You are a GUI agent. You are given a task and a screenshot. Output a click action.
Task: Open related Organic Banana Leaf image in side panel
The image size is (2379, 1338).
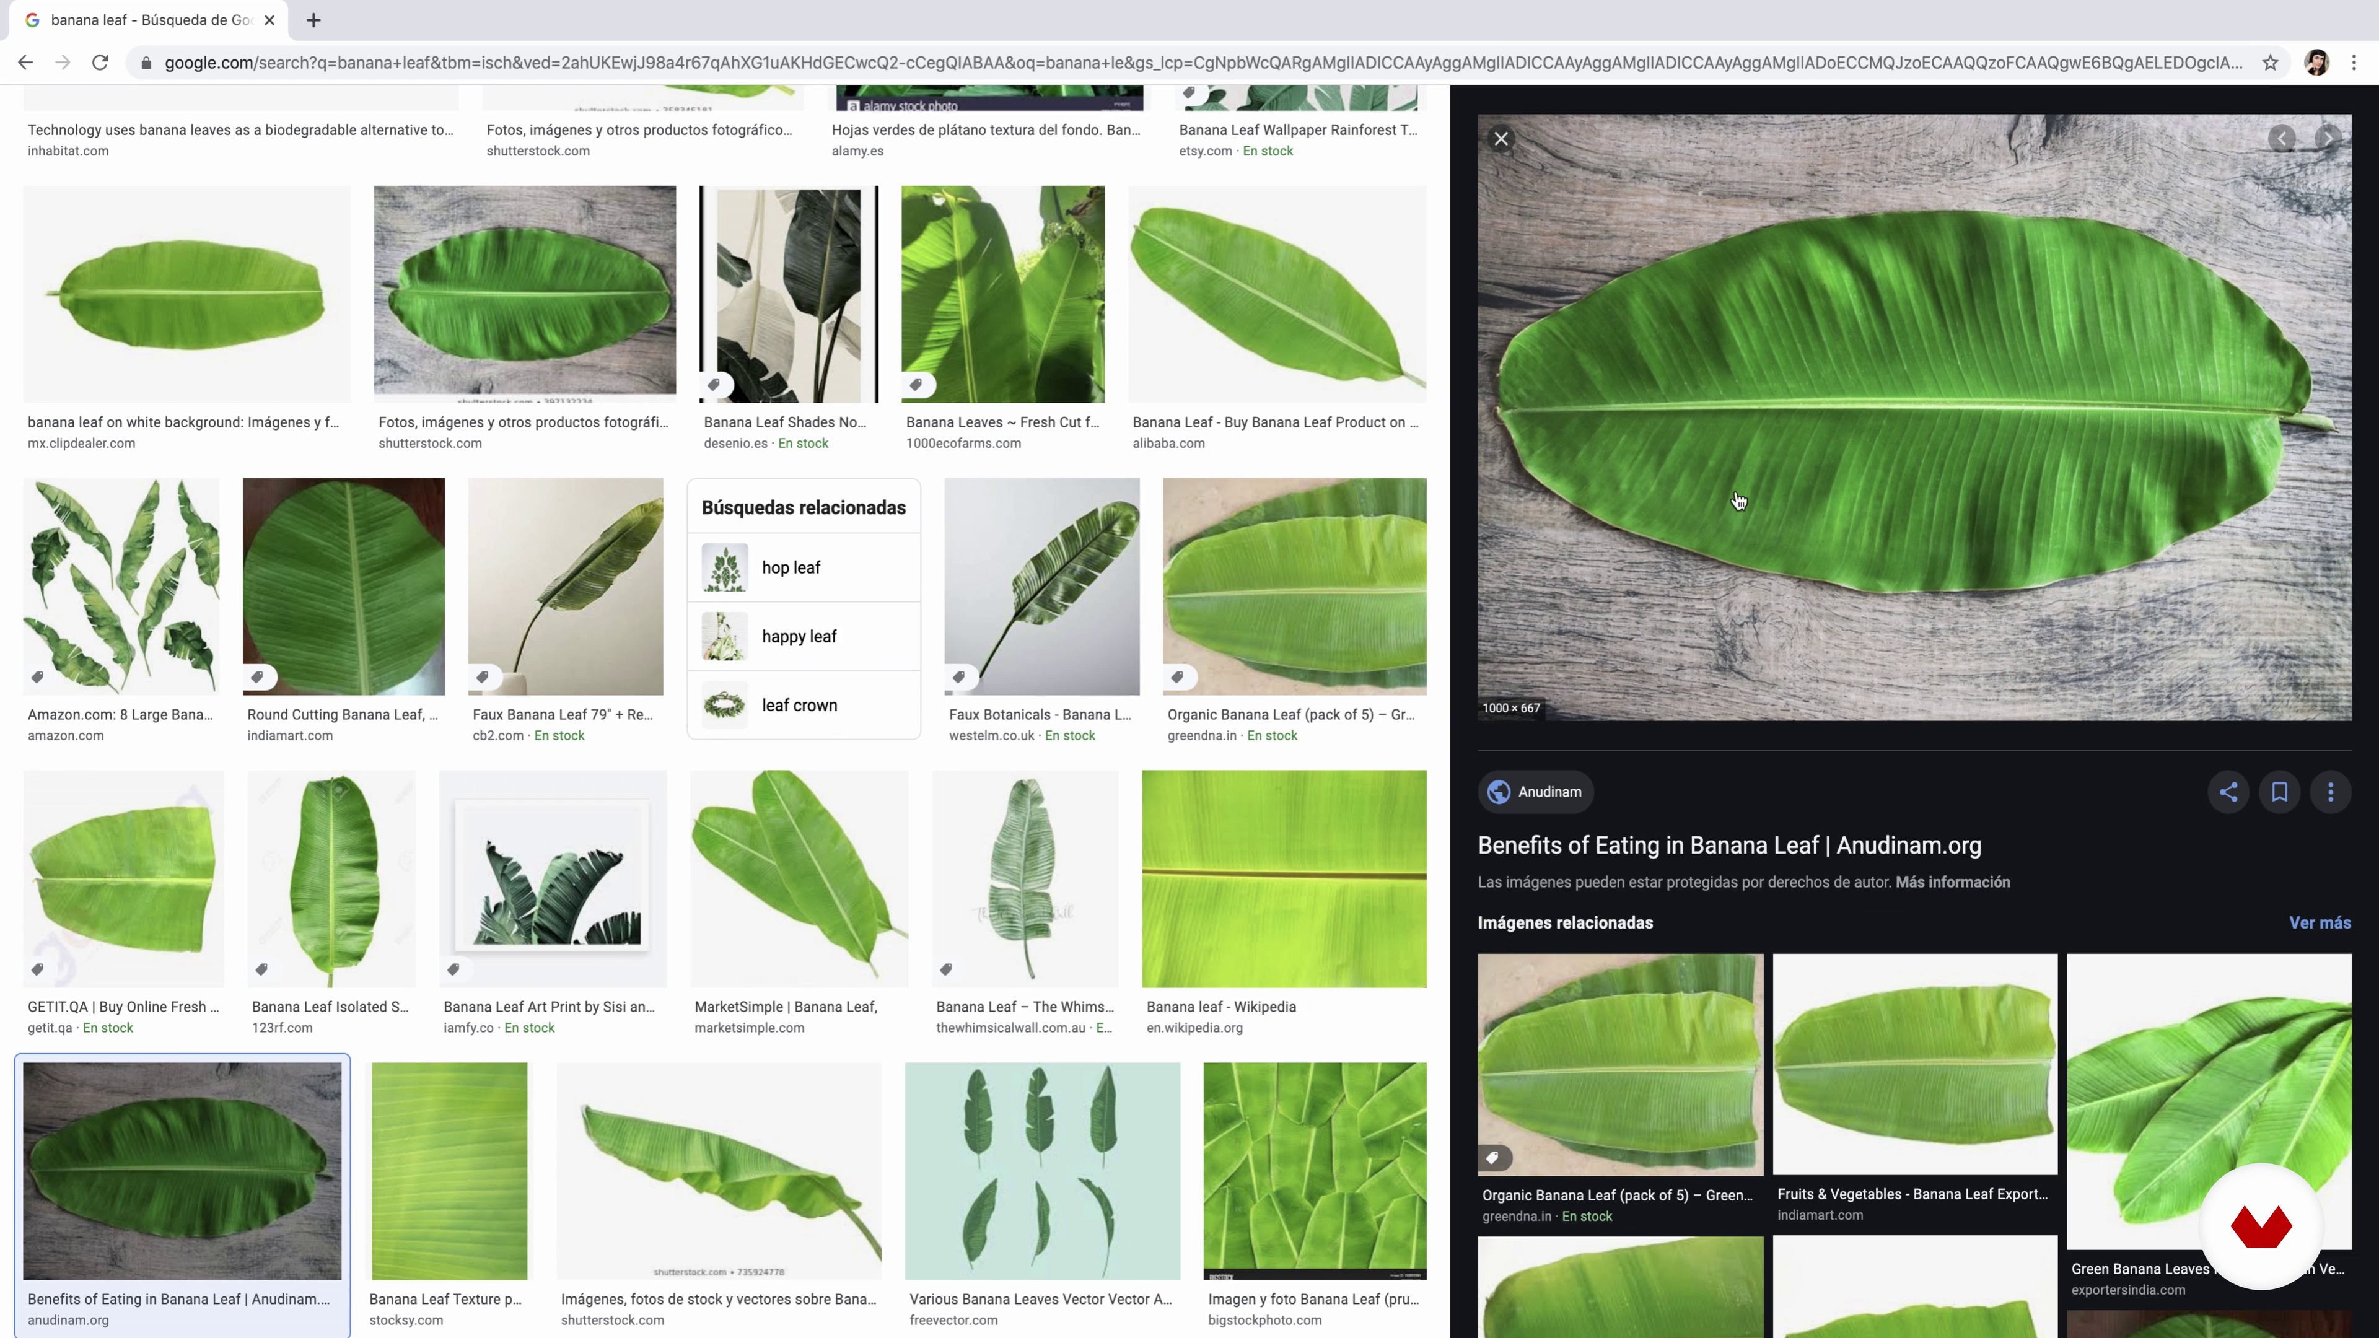[1620, 1064]
